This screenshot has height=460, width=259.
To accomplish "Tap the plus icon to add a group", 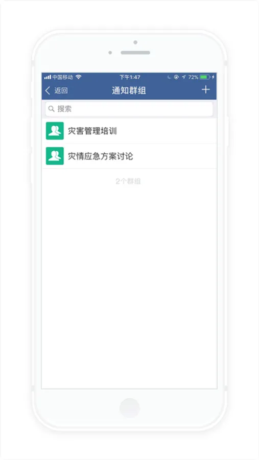I will 206,90.
